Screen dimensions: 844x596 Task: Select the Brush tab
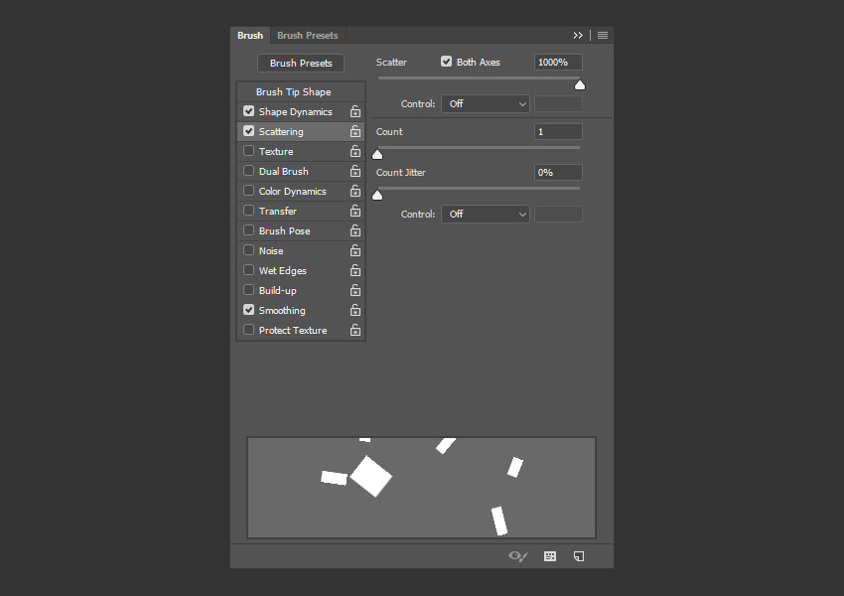tap(250, 36)
